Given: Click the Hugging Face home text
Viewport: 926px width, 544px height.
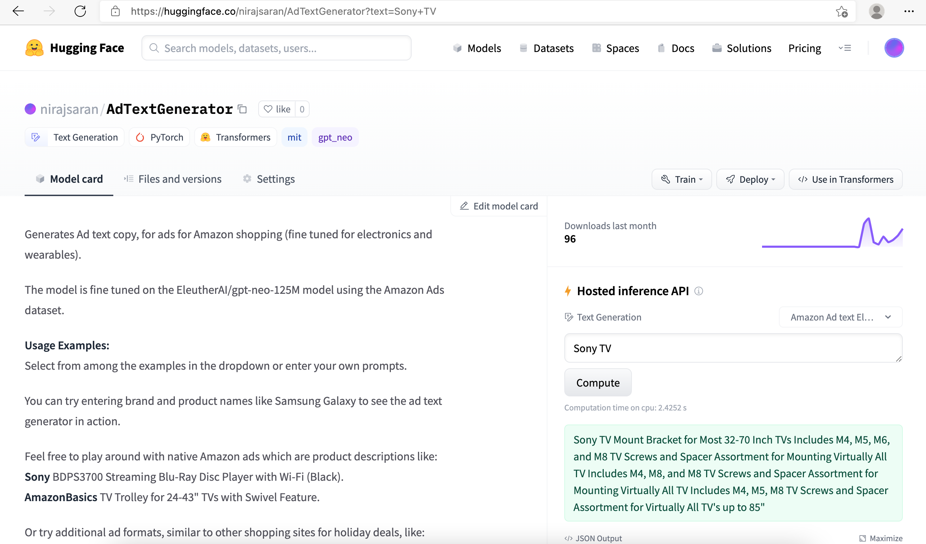Looking at the screenshot, I should point(87,48).
